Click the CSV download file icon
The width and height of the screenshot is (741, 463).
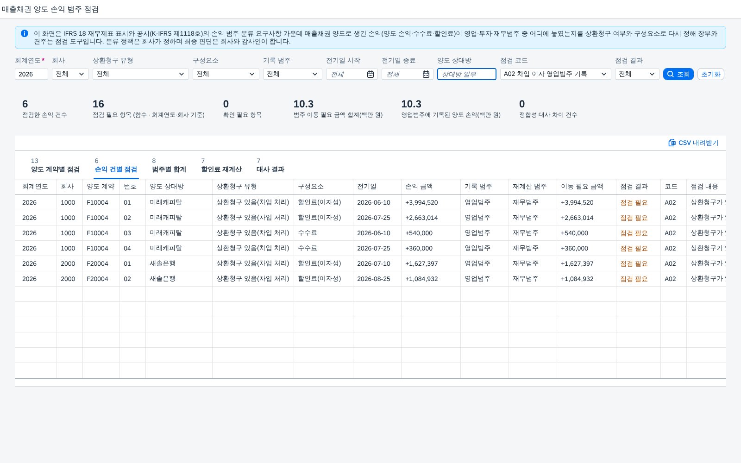(672, 143)
